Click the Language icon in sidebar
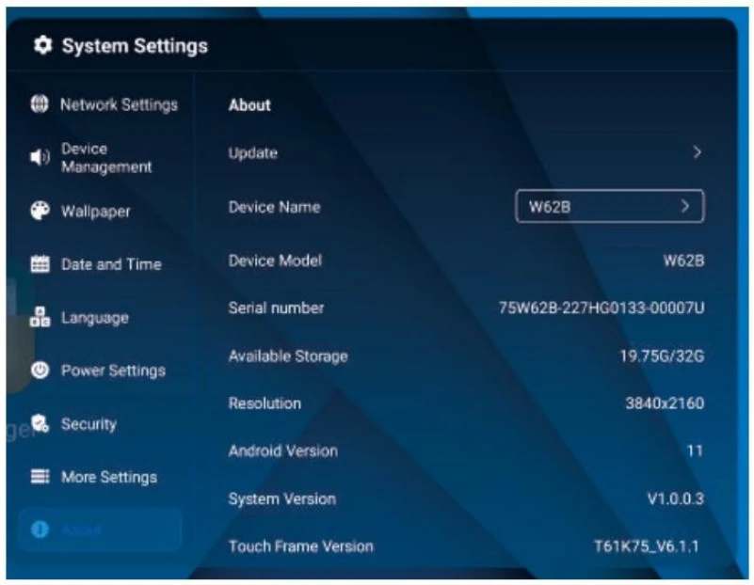754x585 pixels. point(40,318)
